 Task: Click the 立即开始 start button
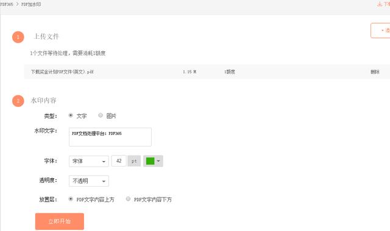60,221
